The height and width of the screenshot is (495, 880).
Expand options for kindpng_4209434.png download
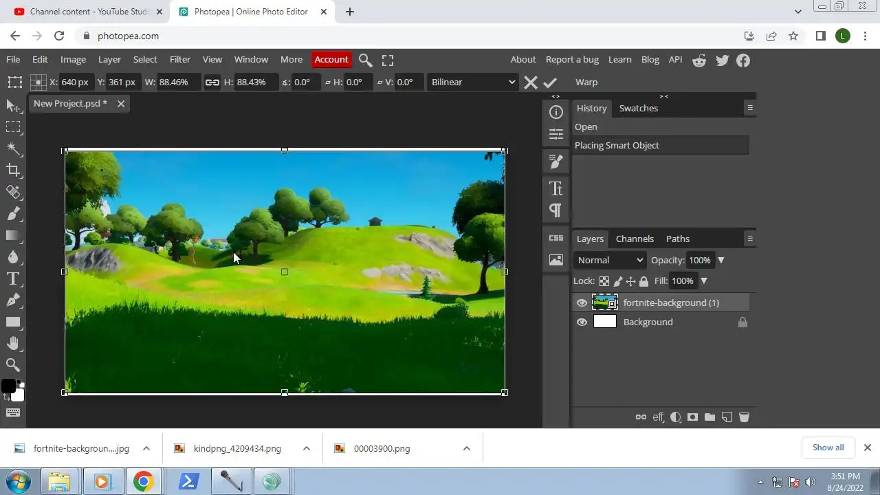[x=307, y=448]
